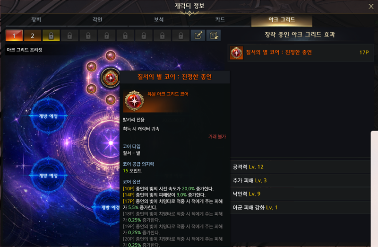Click the equipped core icon on the ring
378x247 pixels.
(x=111, y=78)
